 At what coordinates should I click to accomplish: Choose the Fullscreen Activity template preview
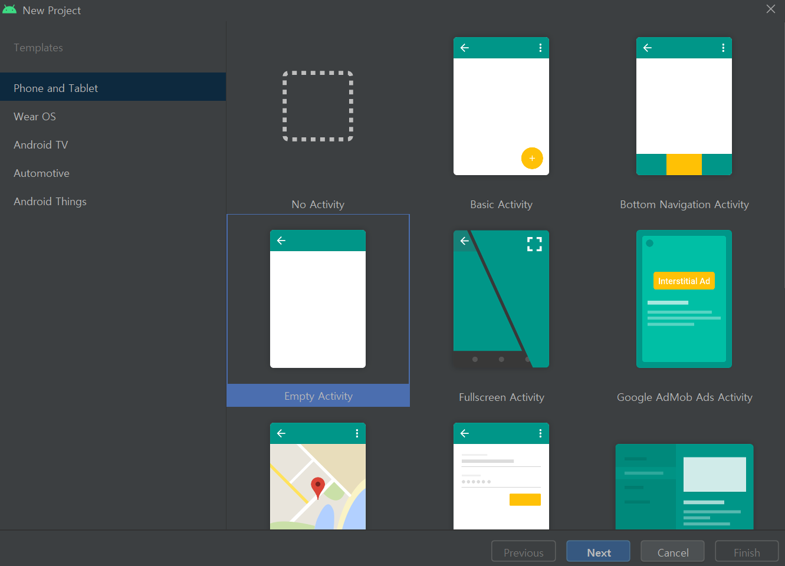tap(501, 299)
